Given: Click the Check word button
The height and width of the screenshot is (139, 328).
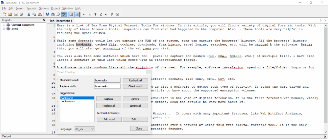Looking at the screenshot, I should tap(135, 86).
